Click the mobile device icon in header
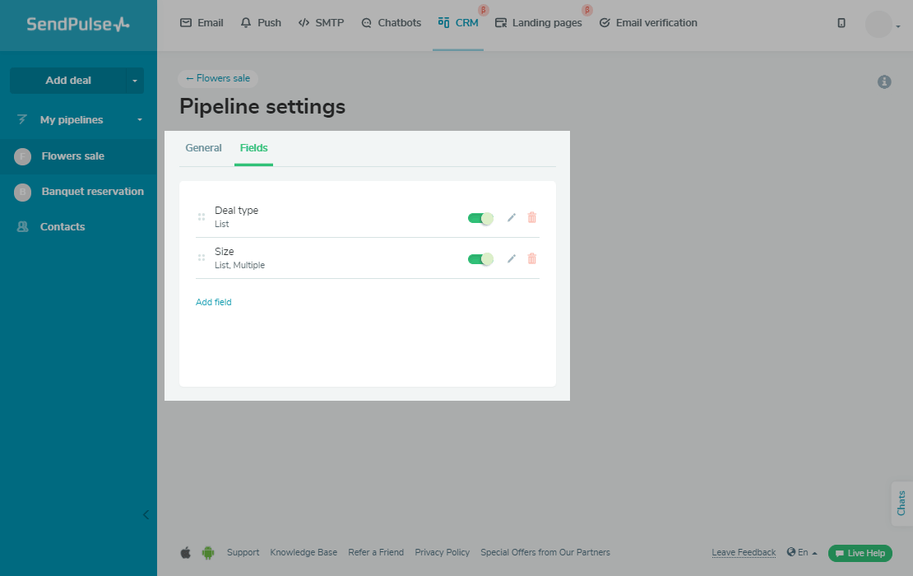This screenshot has height=576, width=913. click(x=841, y=23)
